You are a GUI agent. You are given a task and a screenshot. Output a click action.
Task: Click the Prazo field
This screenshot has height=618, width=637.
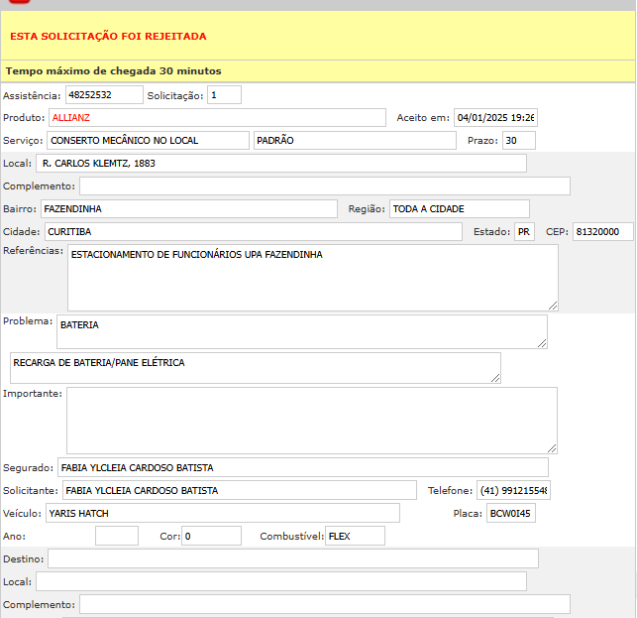point(518,141)
